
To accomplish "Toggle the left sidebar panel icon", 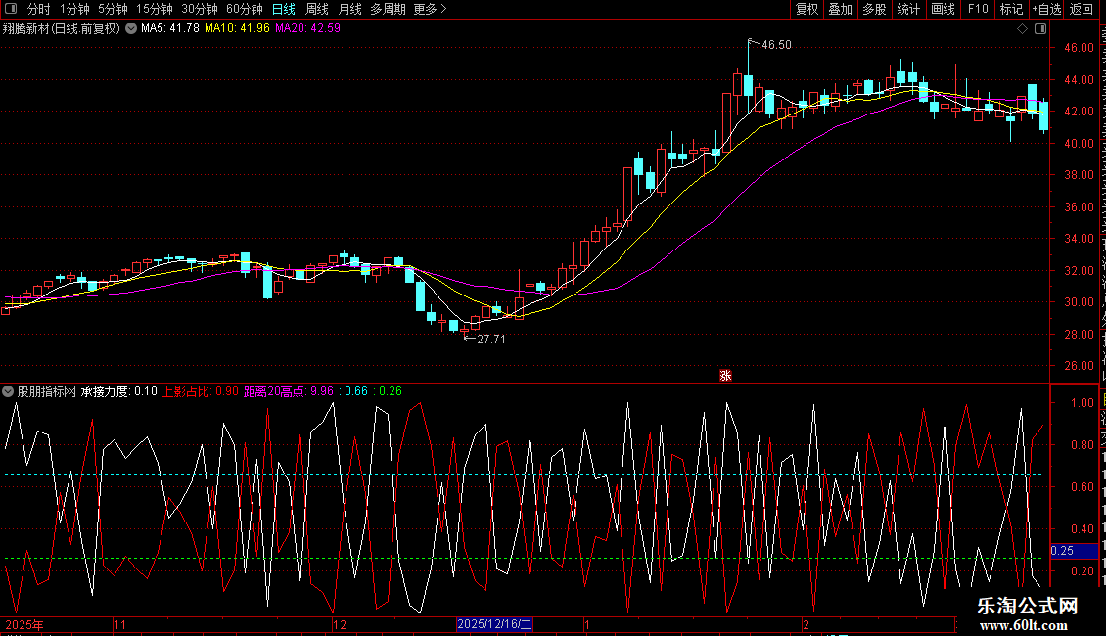I will [x=11, y=9].
